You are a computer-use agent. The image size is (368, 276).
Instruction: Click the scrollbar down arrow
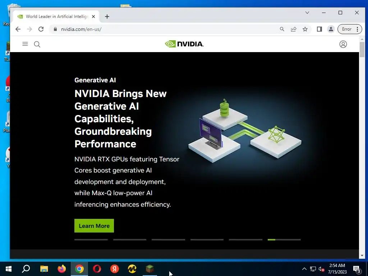point(362,256)
